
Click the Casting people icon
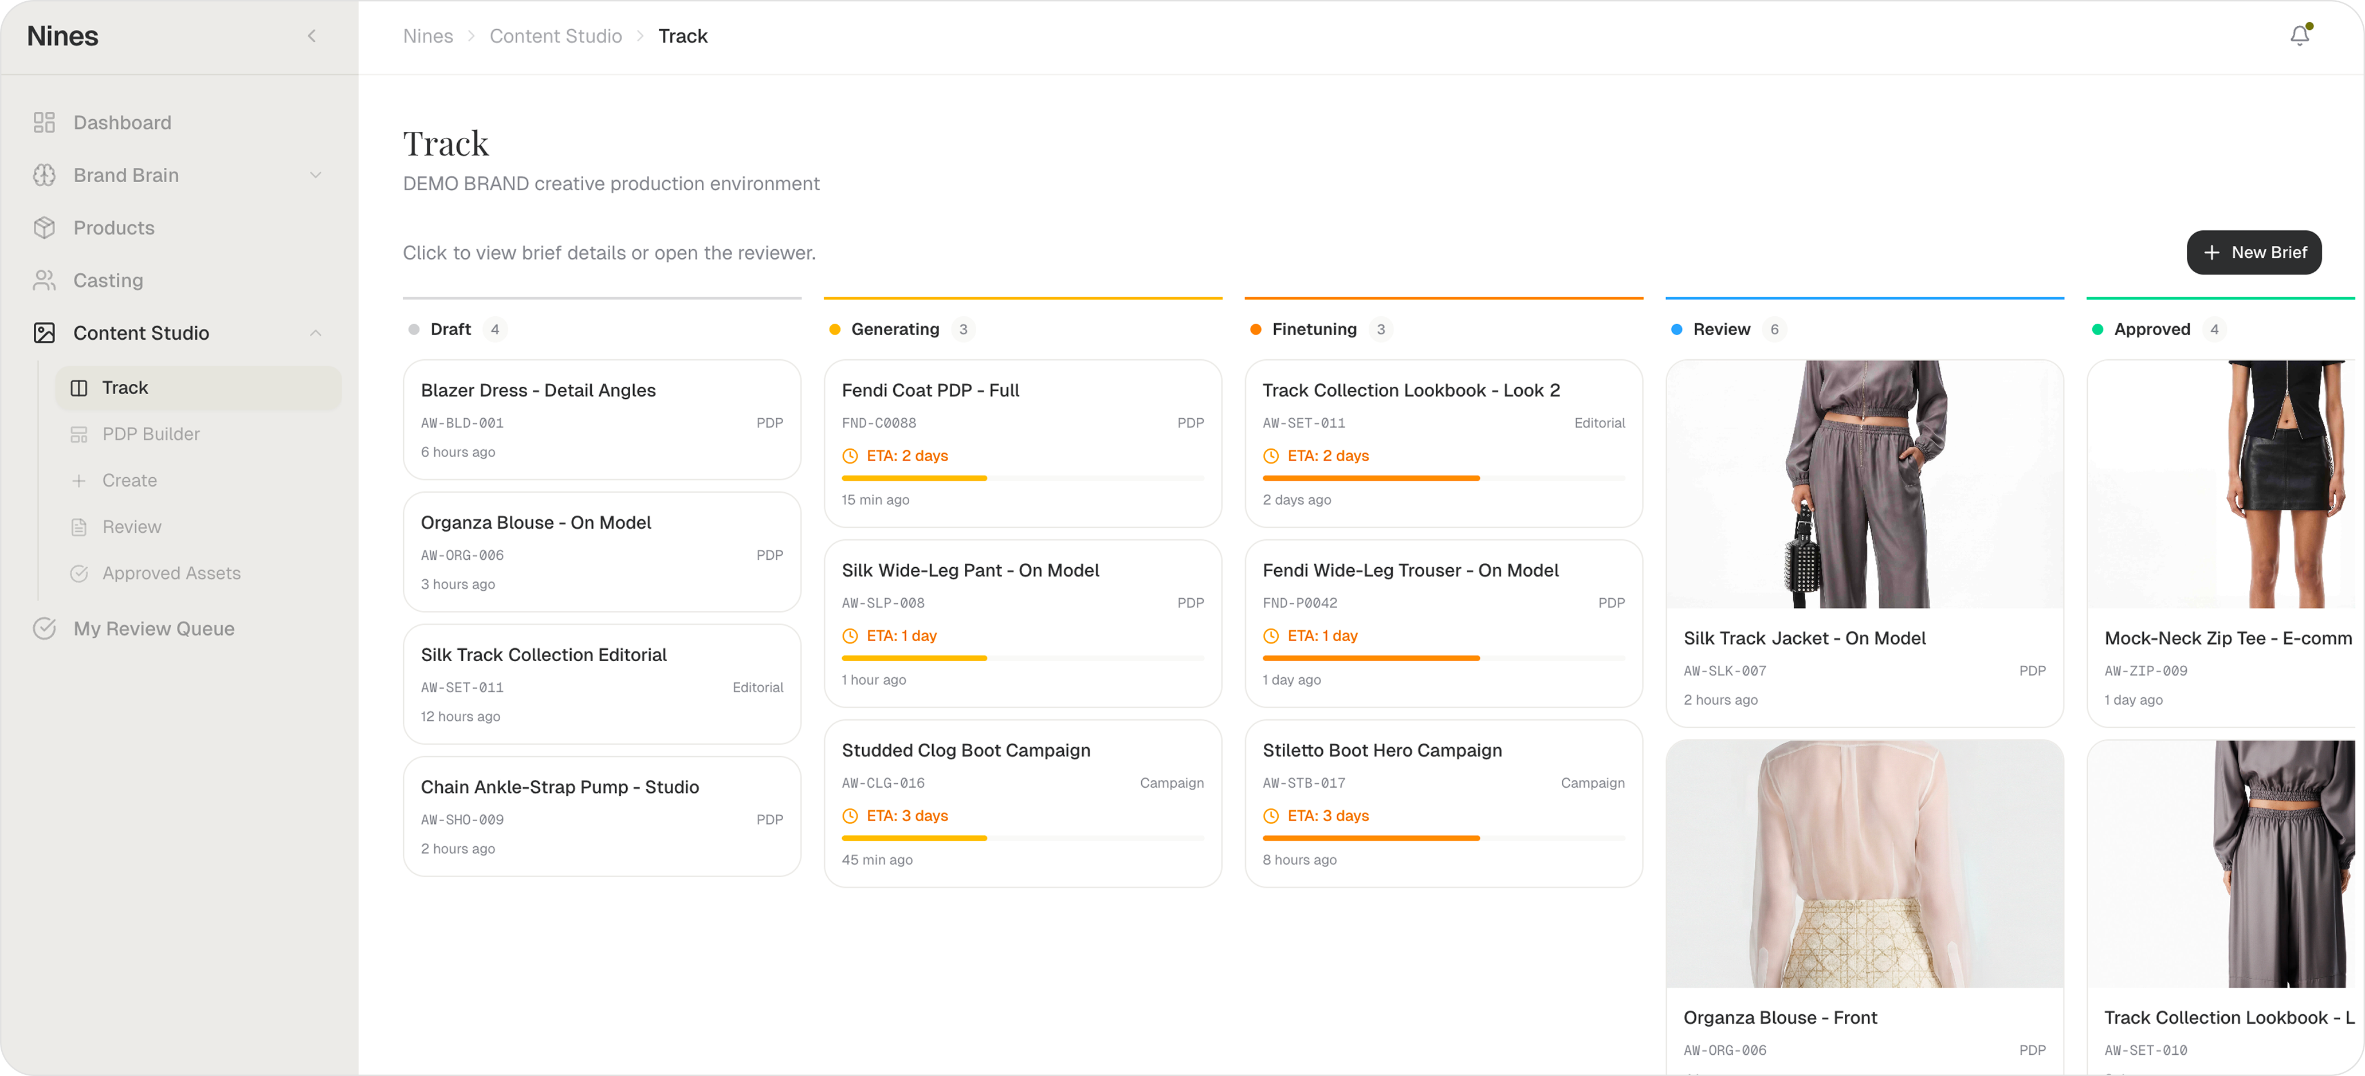(x=44, y=280)
